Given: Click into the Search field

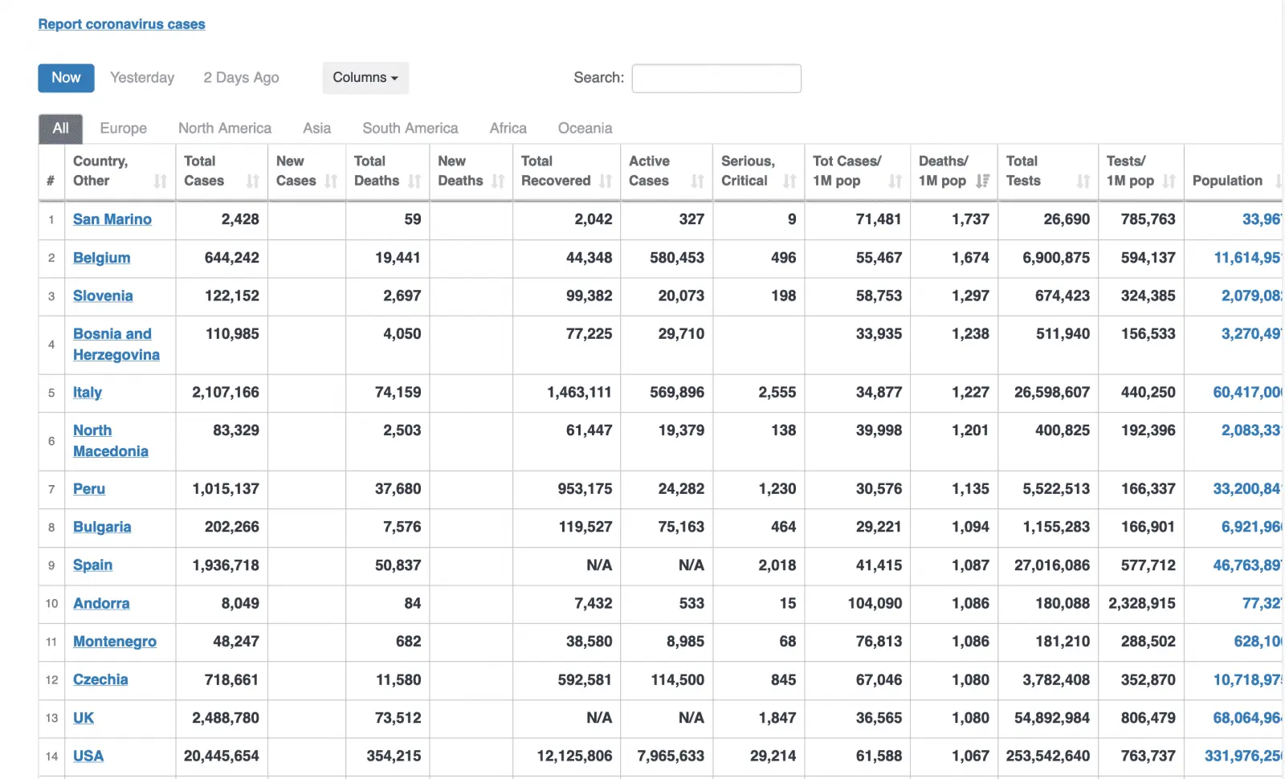Looking at the screenshot, I should pos(716,79).
